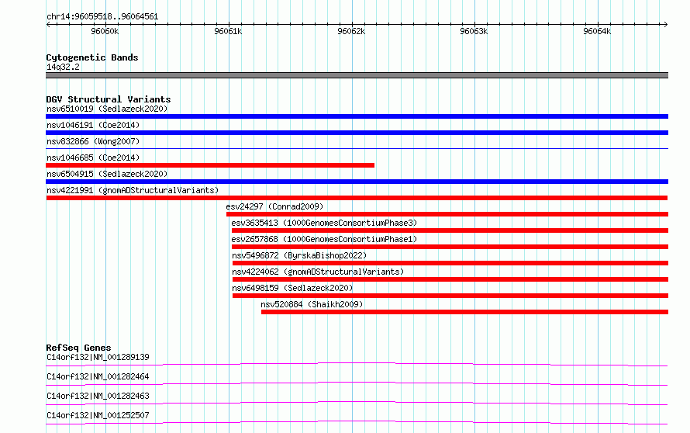Screen dimensions: 690x433
Task: Select the RefSeq Genes track title
Action: coord(78,348)
